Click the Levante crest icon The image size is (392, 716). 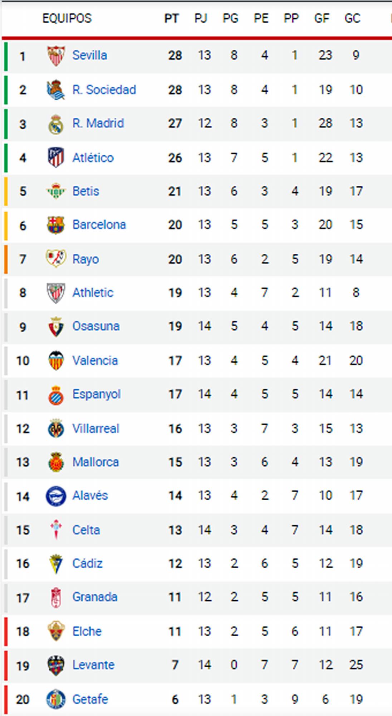pyautogui.click(x=56, y=665)
